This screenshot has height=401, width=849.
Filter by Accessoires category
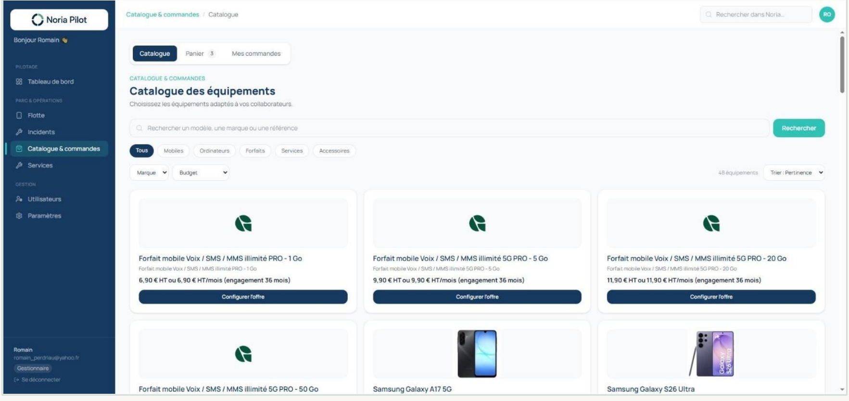pyautogui.click(x=334, y=151)
